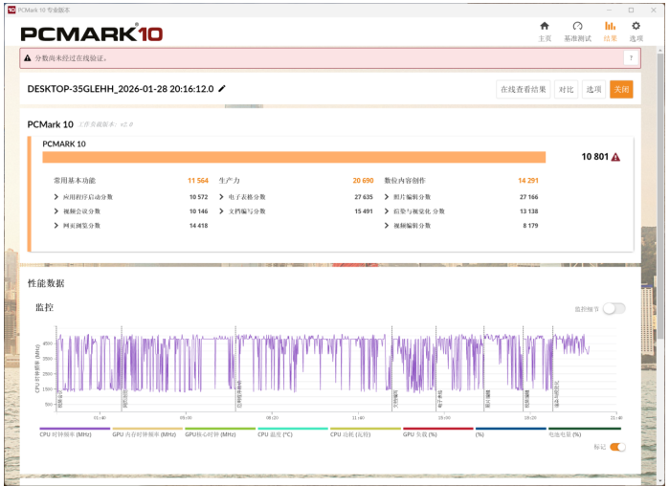Screen dimensions: 670x487
Task: Click the pencil icon to rename result
Action: 222,88
